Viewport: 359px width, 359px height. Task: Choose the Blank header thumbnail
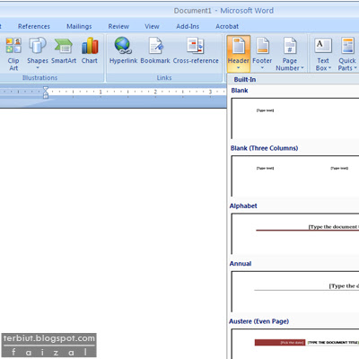[294, 118]
